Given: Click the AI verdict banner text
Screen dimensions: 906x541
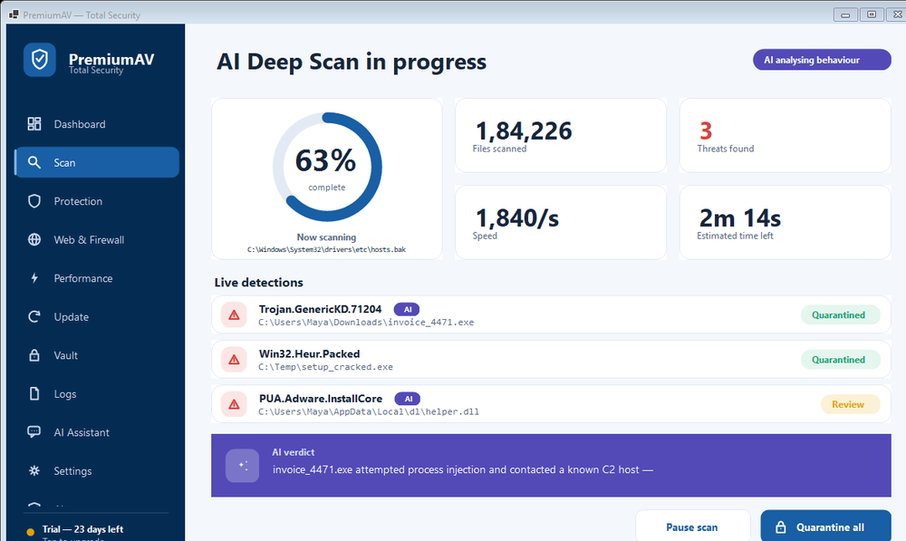Looking at the screenshot, I should 462,469.
